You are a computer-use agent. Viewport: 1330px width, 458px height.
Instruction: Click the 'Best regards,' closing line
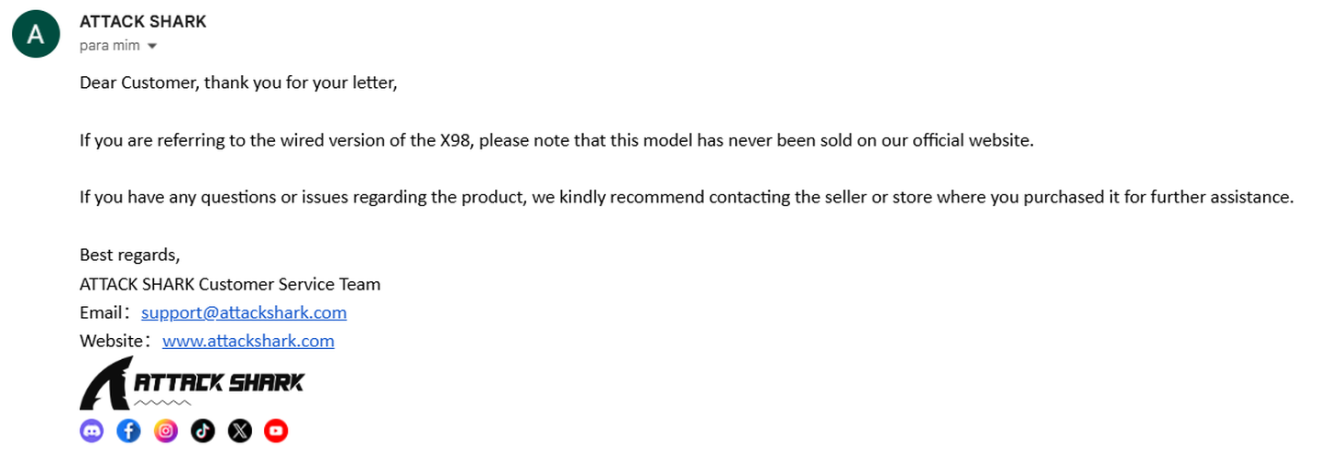[x=130, y=255]
